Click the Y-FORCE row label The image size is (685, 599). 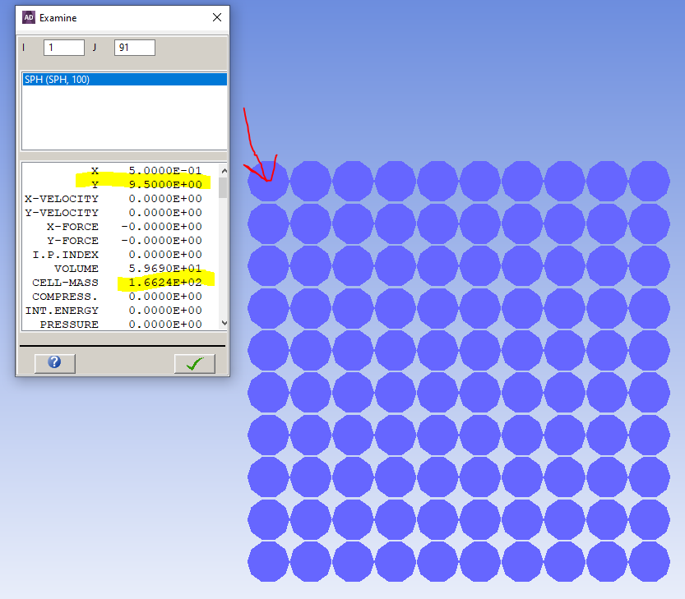[x=72, y=241]
